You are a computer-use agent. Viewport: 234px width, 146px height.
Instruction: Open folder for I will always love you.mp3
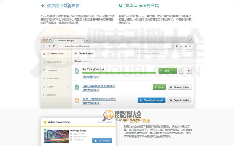[x=179, y=87]
